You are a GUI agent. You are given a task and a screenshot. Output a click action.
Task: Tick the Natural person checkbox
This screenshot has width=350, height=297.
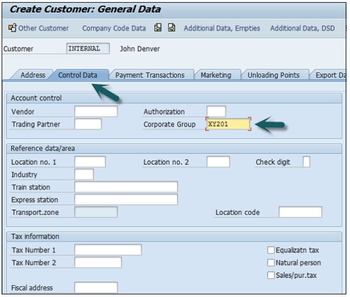[x=271, y=263]
